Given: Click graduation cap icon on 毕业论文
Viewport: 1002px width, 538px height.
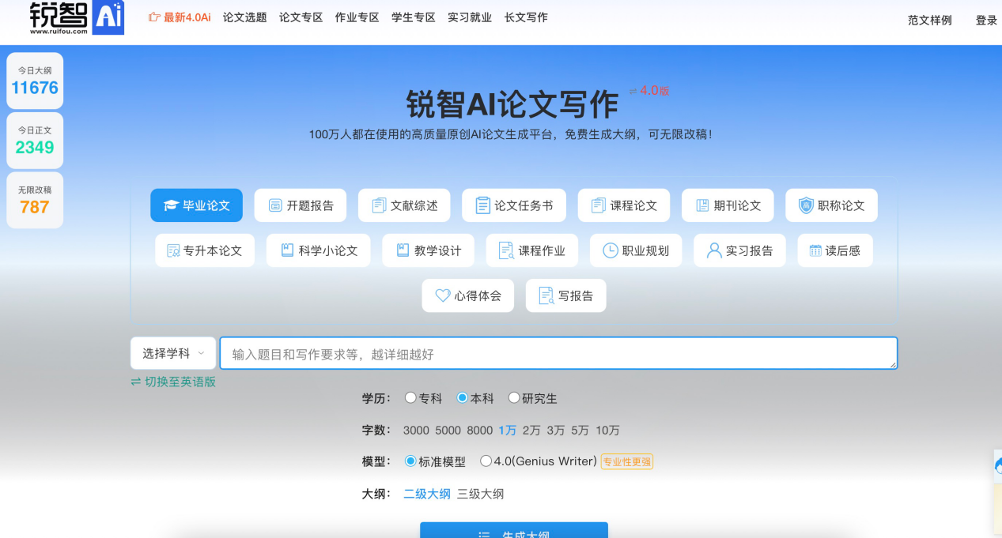Looking at the screenshot, I should pyautogui.click(x=171, y=205).
